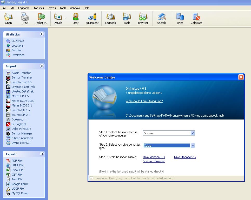The height and width of the screenshot is (200, 251).
Task: Start Sensus Manager import
Action: click(19, 133)
